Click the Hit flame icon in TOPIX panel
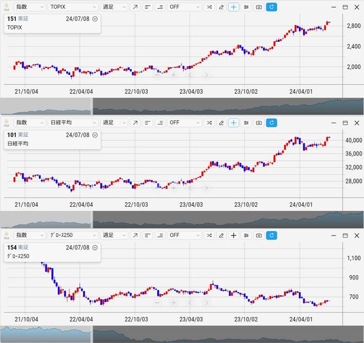This screenshot has width=364, height=343. point(6,7)
